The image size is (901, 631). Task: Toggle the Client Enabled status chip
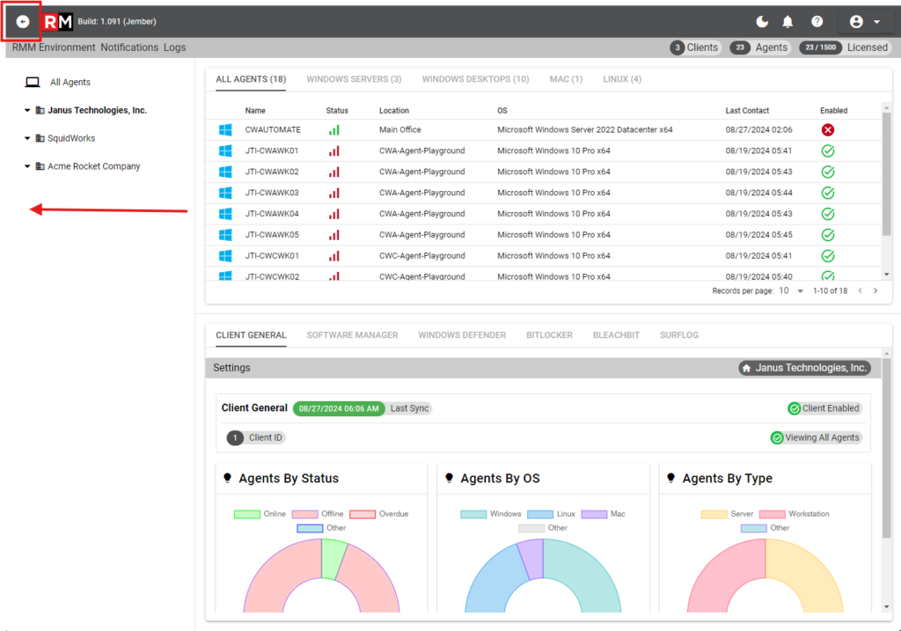824,408
